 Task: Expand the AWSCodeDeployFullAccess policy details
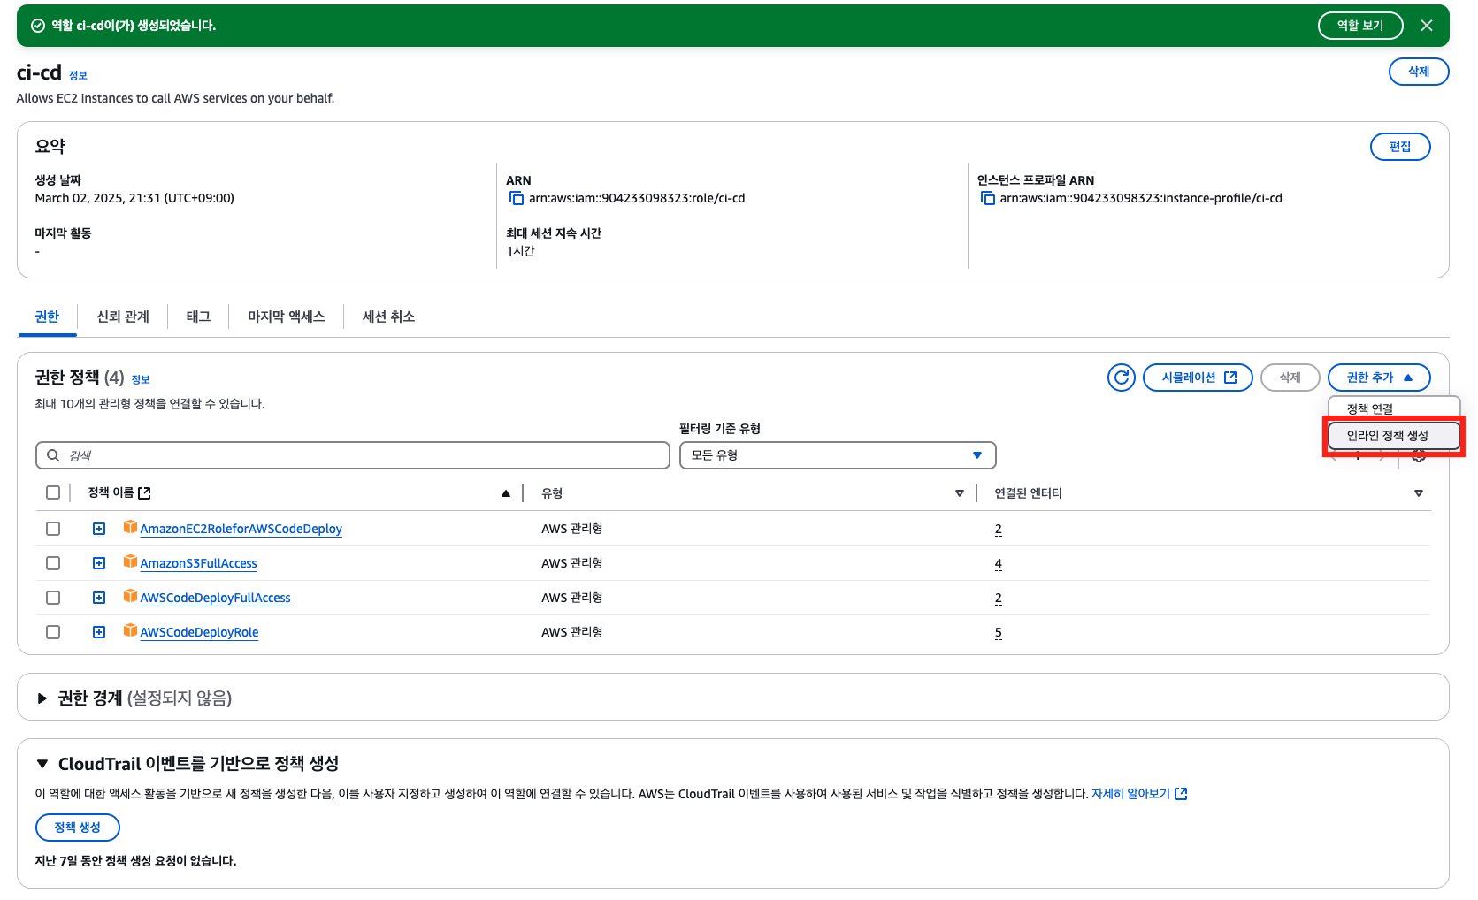99,598
